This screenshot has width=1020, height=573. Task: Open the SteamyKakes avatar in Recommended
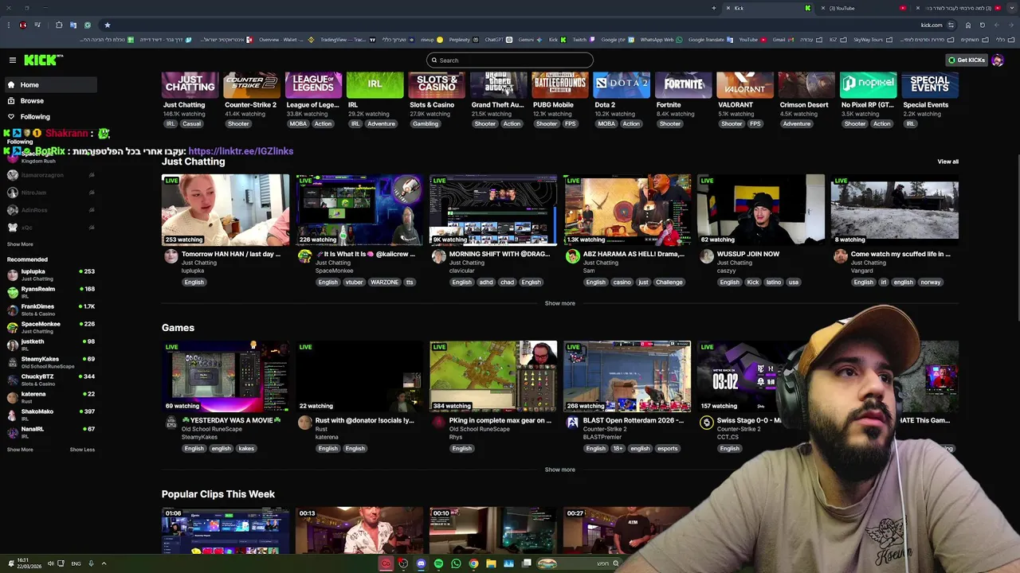pyautogui.click(x=12, y=362)
